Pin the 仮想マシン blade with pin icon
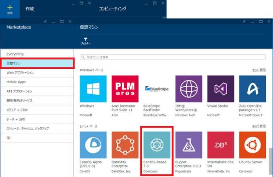This screenshot has width=273, height=177. point(244,21)
